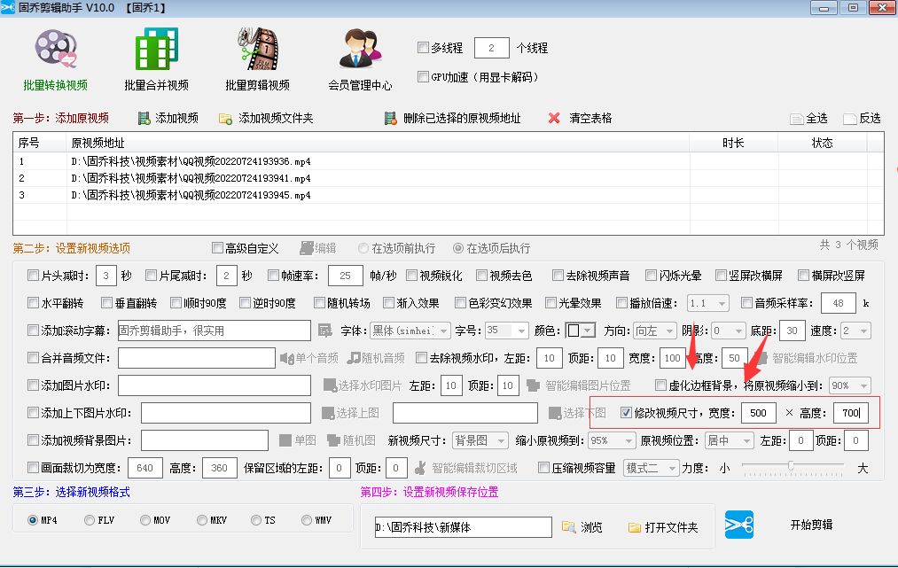Tick 水平翻转 checkbox
This screenshot has height=568, width=898.
click(33, 303)
